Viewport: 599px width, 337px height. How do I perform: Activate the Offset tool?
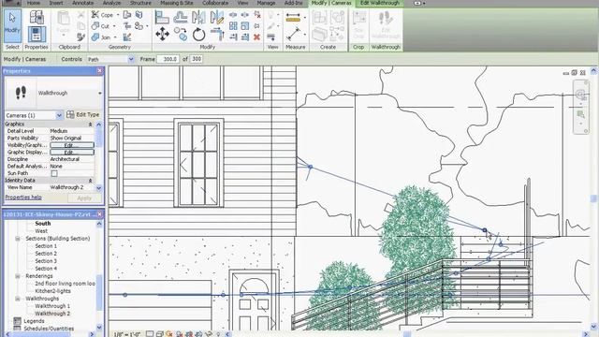(181, 17)
